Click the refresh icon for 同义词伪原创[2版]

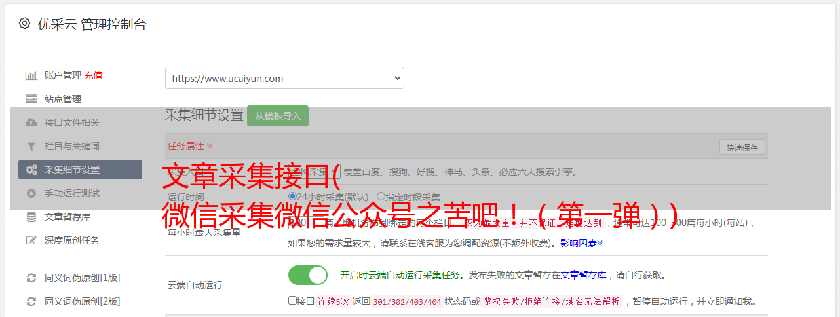click(31, 301)
